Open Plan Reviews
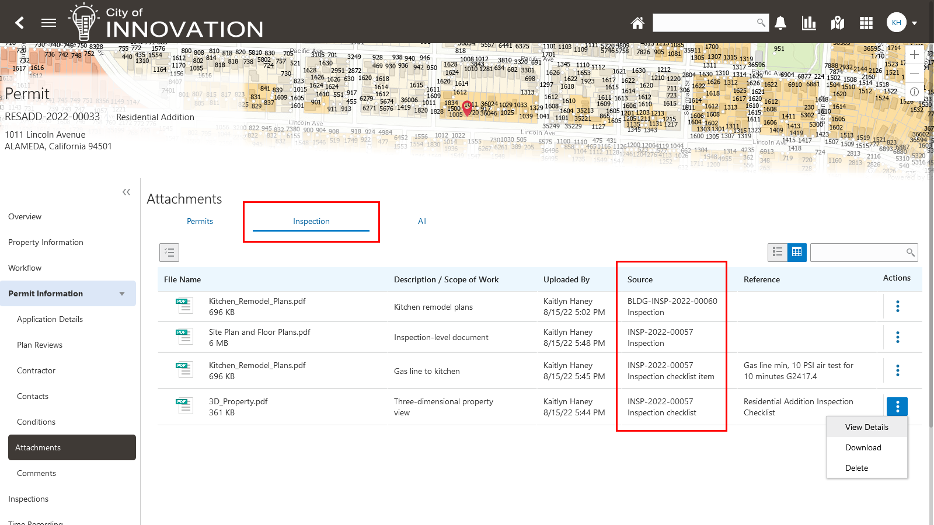This screenshot has height=525, width=934. (x=40, y=345)
